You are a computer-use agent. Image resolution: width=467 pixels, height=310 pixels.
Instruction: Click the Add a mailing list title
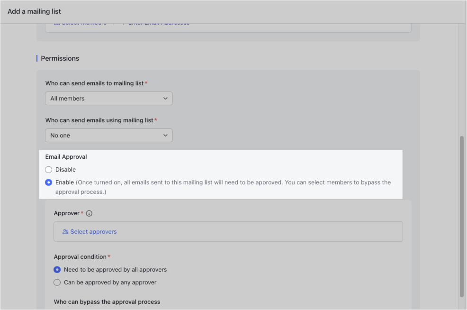(34, 11)
